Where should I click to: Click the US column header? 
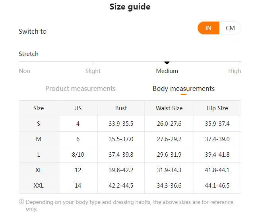pos(78,108)
